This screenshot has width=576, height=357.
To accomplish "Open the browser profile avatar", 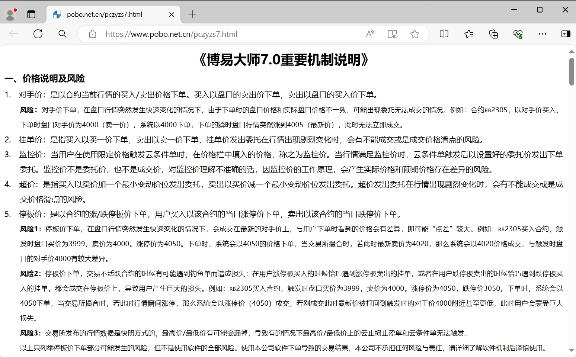I will (x=10, y=14).
